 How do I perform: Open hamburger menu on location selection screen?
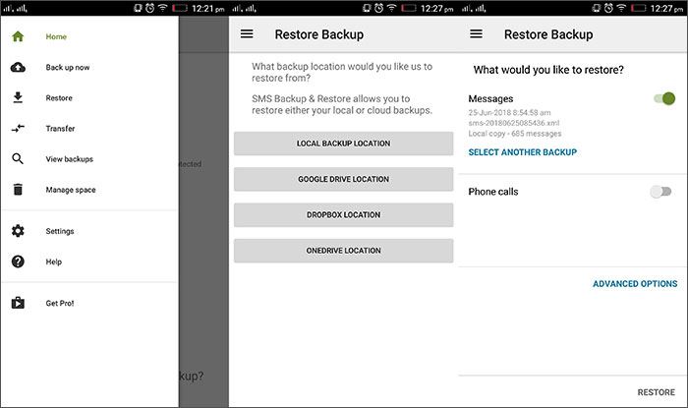pos(247,33)
